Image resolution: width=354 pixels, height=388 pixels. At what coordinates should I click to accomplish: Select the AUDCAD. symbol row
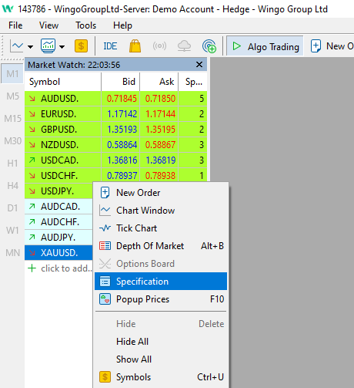click(x=58, y=207)
